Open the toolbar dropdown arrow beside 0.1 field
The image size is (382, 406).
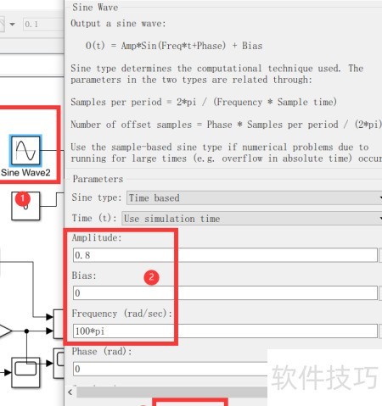click(x=12, y=25)
